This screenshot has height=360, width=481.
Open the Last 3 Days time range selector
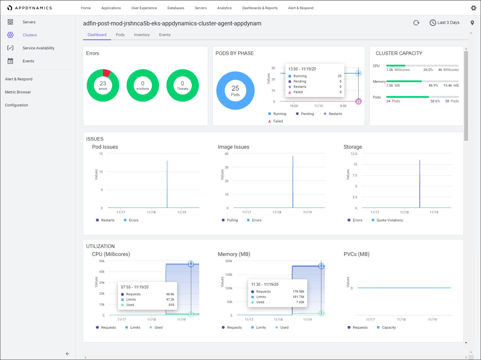click(x=444, y=23)
